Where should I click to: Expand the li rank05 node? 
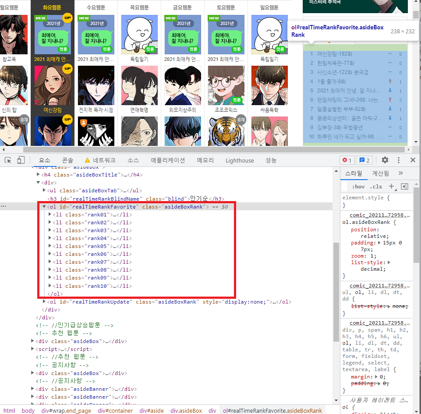[x=50, y=246]
